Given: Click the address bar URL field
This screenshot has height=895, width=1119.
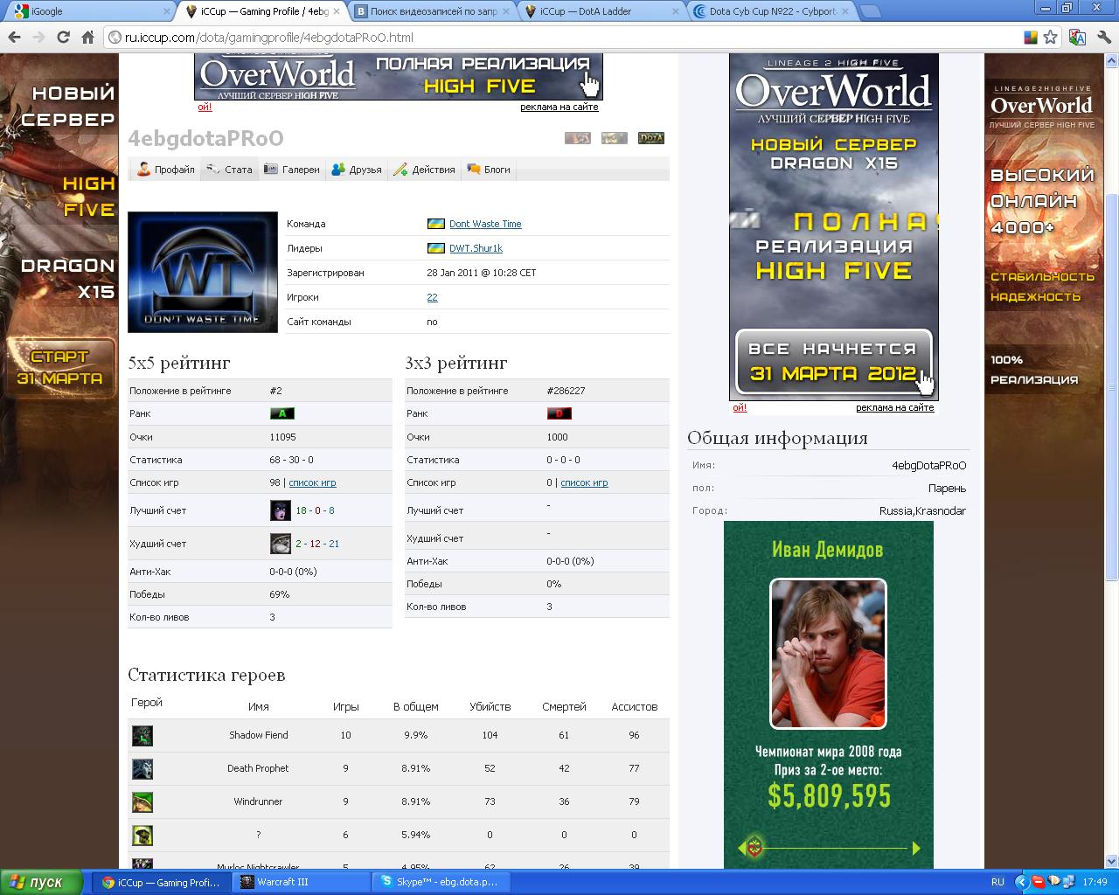Looking at the screenshot, I should pyautogui.click(x=559, y=38).
